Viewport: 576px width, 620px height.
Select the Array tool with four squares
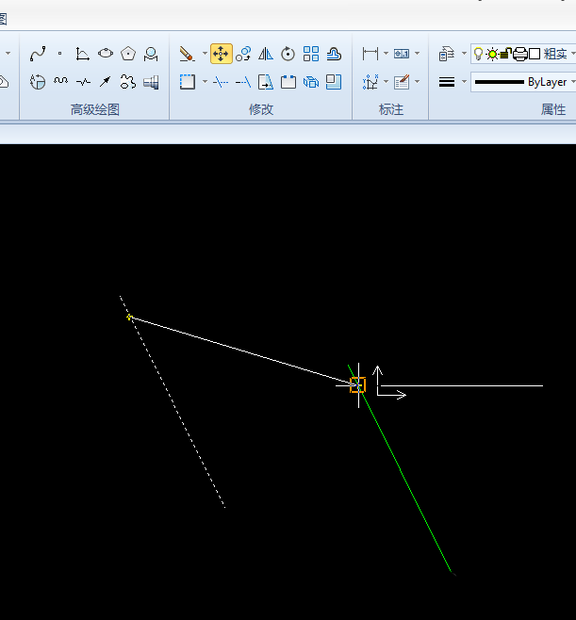[x=311, y=54]
